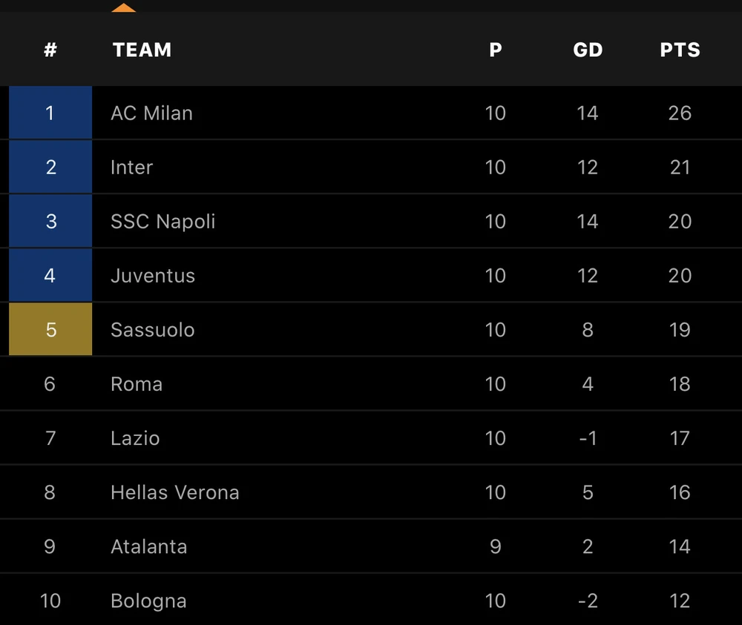Sort table by the GD column header
Viewport: 742px width, 625px height.
click(588, 50)
